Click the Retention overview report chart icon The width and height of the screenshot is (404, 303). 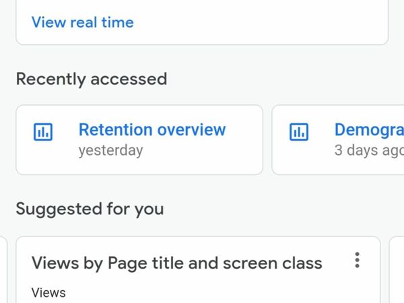coord(43,131)
